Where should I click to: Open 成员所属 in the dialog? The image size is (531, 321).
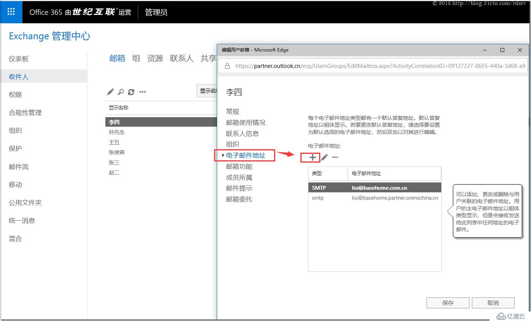(x=239, y=177)
